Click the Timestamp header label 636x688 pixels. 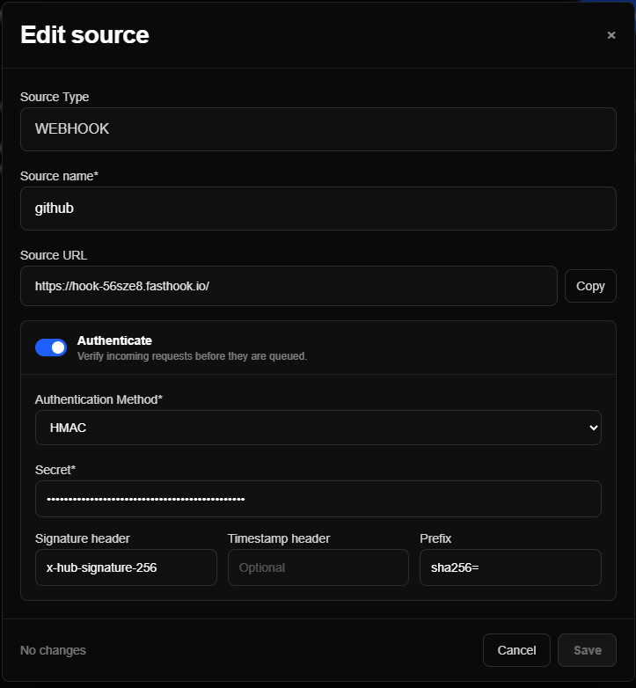pyautogui.click(x=279, y=538)
